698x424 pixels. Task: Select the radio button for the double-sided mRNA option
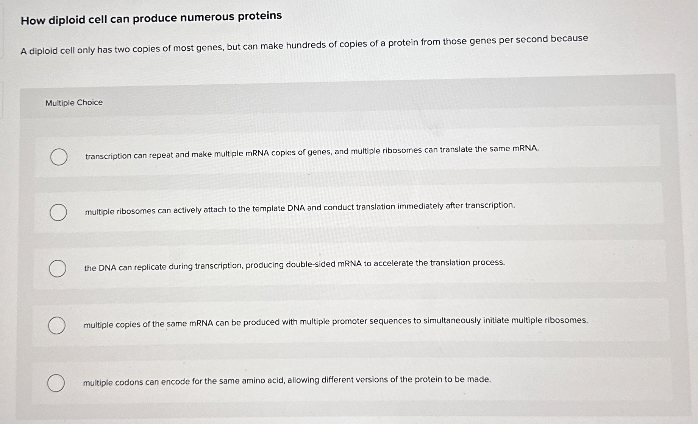57,268
